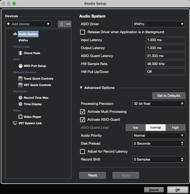Click the green zoom window button
190x194 pixels.
[14, 4]
